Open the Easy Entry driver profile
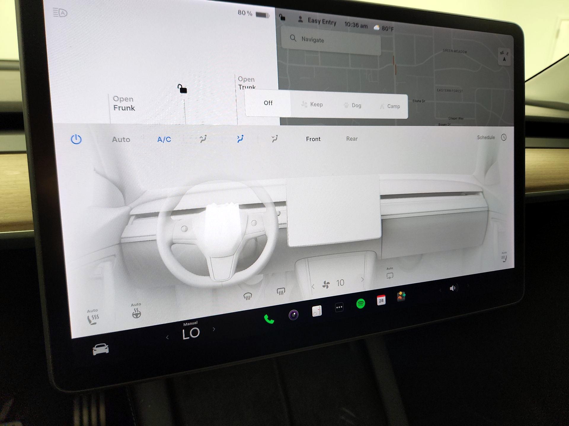The width and height of the screenshot is (569, 426). [317, 21]
